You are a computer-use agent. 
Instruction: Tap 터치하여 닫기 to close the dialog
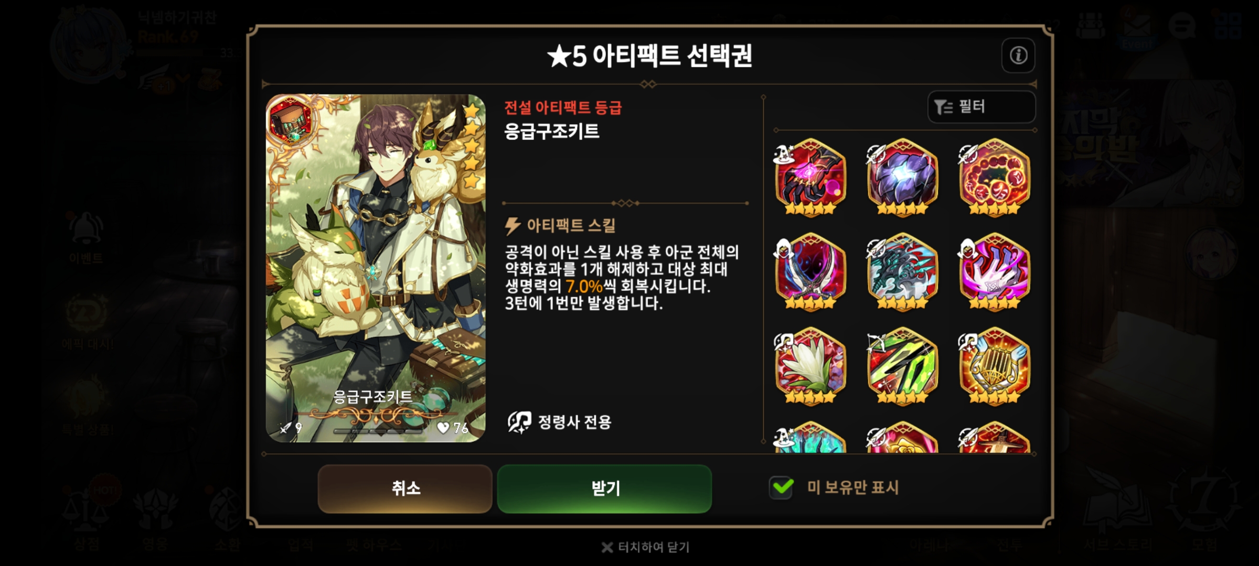point(645,547)
